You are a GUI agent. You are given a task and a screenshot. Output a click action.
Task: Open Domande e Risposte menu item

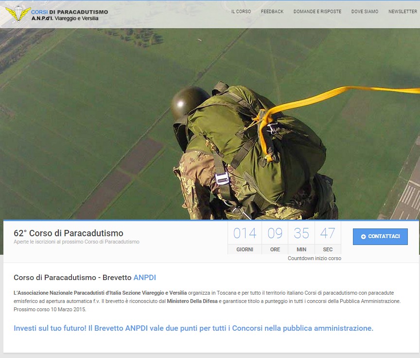coord(317,12)
